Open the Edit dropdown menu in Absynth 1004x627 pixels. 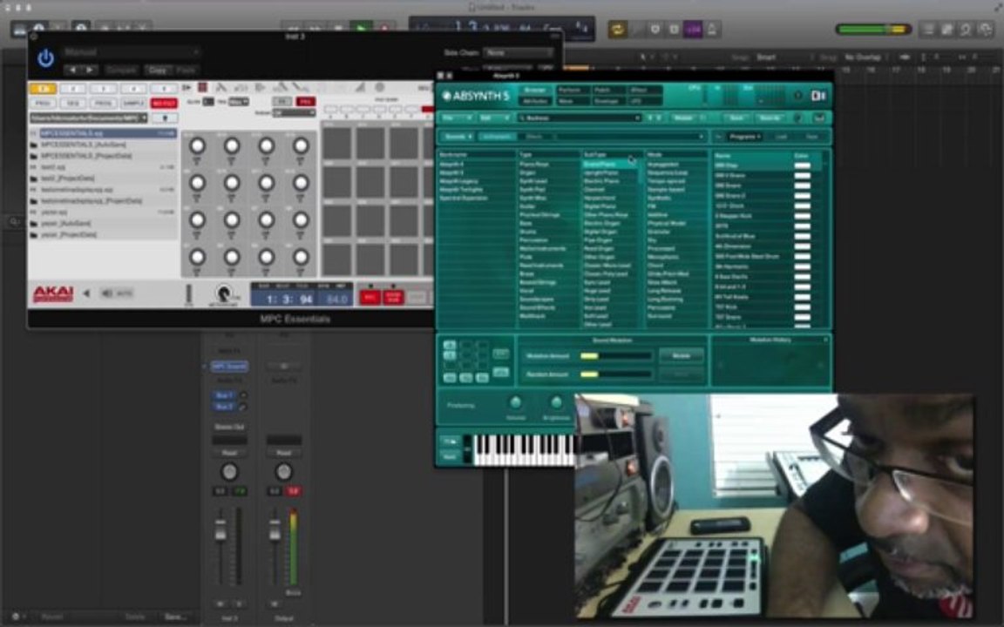493,118
